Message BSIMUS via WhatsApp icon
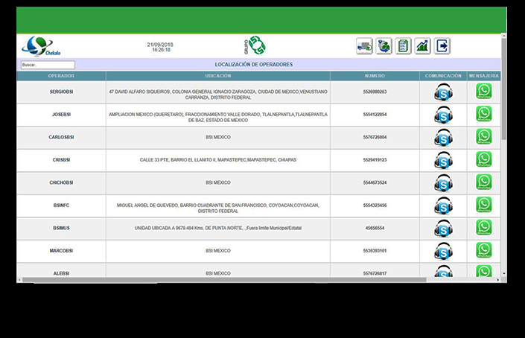Image resolution: width=525 pixels, height=338 pixels. [484, 228]
